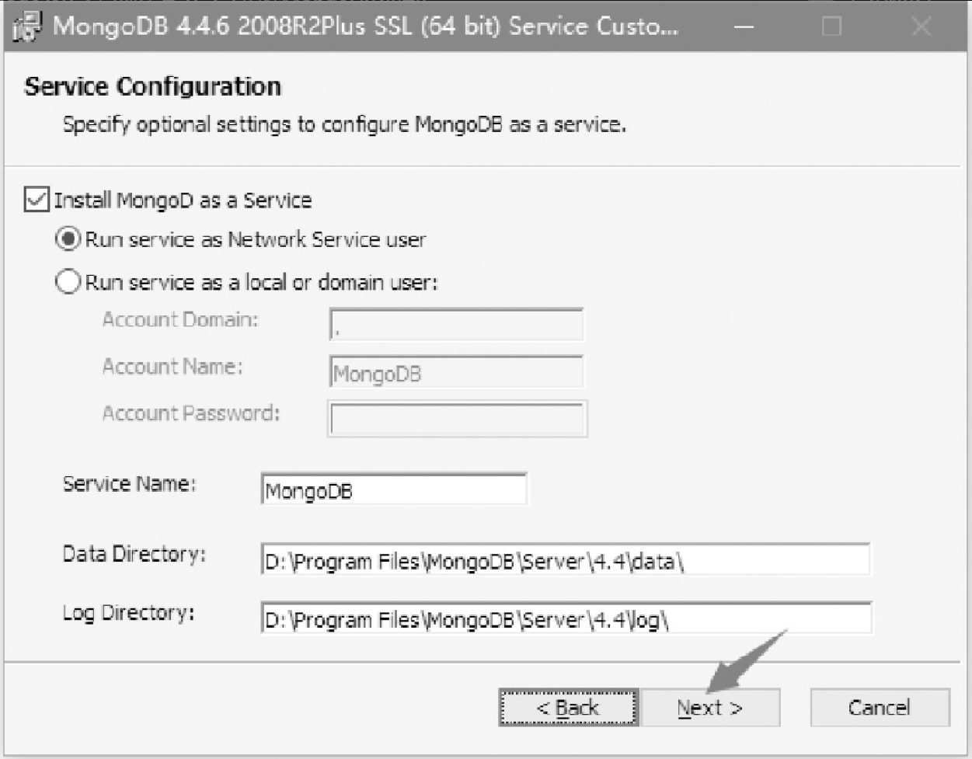972x759 pixels.
Task: Focus the Account Name text box
Action: point(456,371)
